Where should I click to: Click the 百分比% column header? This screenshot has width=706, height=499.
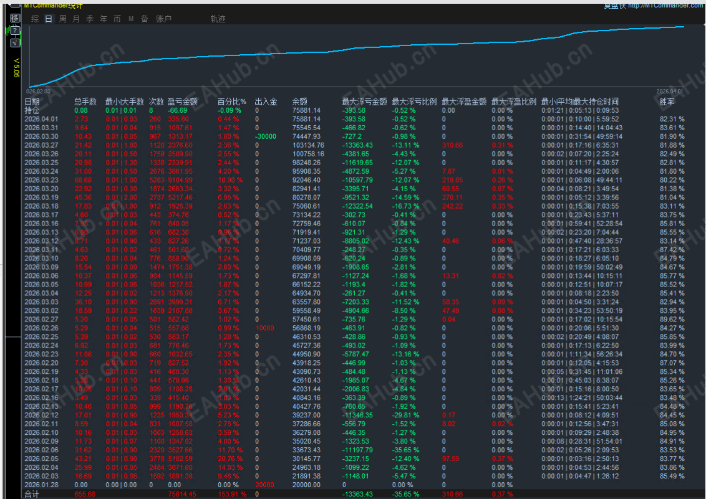[232, 102]
